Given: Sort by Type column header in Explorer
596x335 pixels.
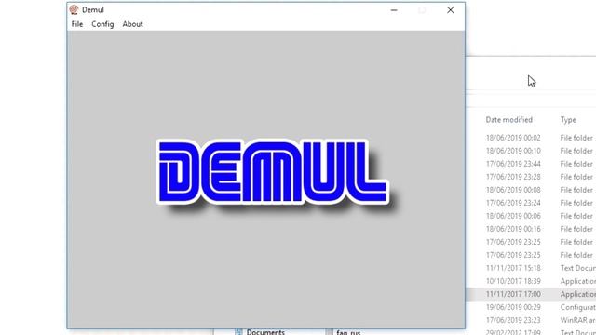Looking at the screenshot, I should point(568,120).
